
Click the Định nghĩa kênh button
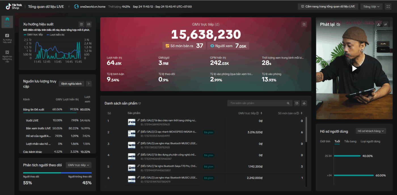coord(71,84)
